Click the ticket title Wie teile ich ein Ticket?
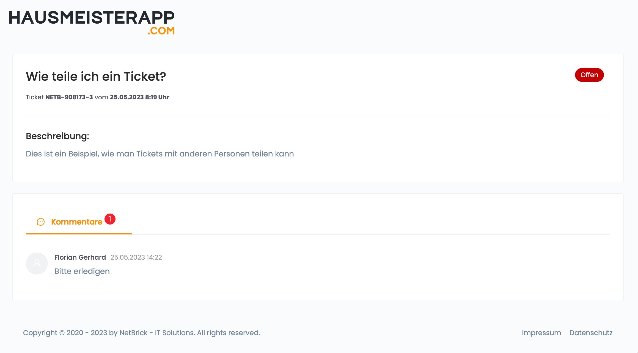Image resolution: width=638 pixels, height=353 pixels. 96,76
